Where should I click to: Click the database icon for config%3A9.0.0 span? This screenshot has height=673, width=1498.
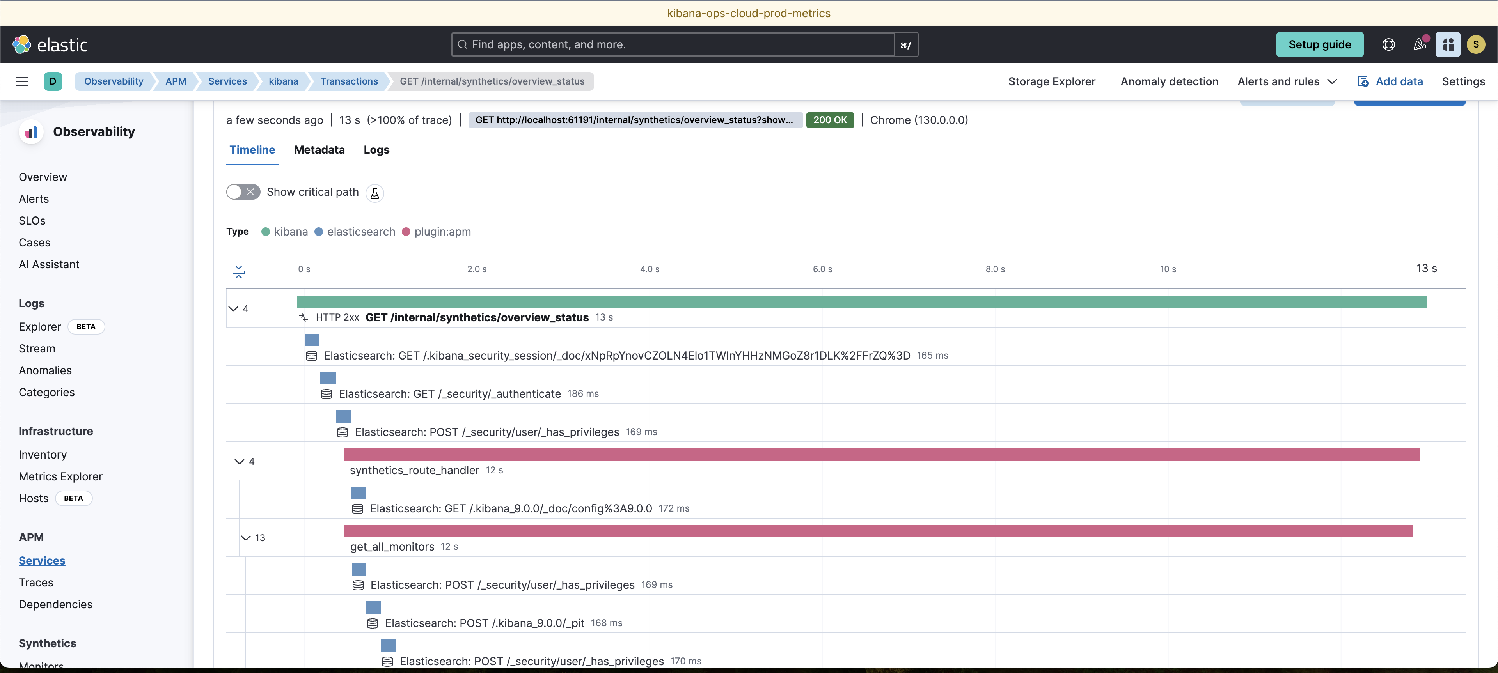click(x=358, y=508)
